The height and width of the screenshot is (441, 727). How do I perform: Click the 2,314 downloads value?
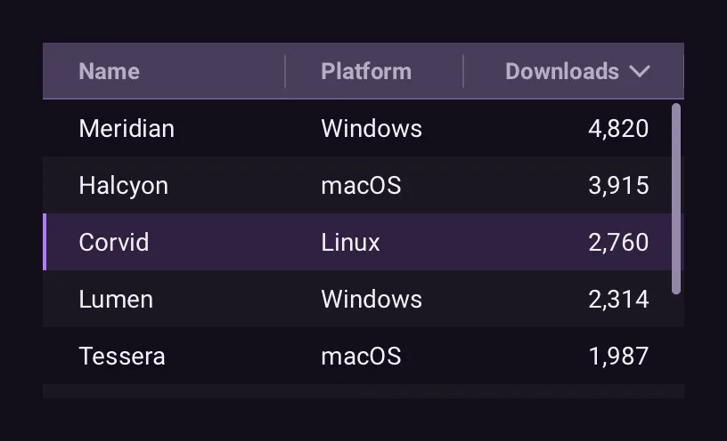pyautogui.click(x=618, y=299)
